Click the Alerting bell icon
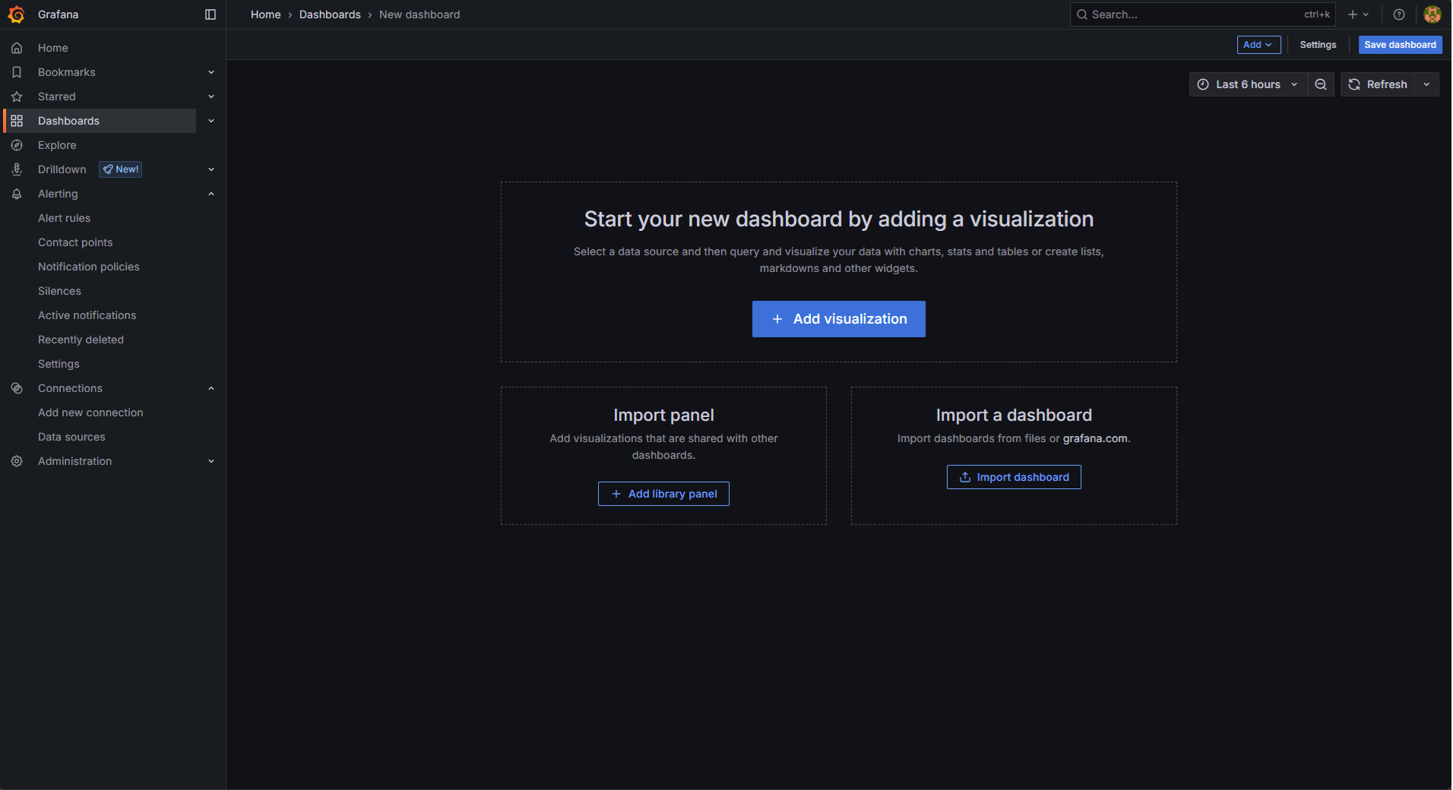Screen dimensions: 1453x790 coord(17,194)
